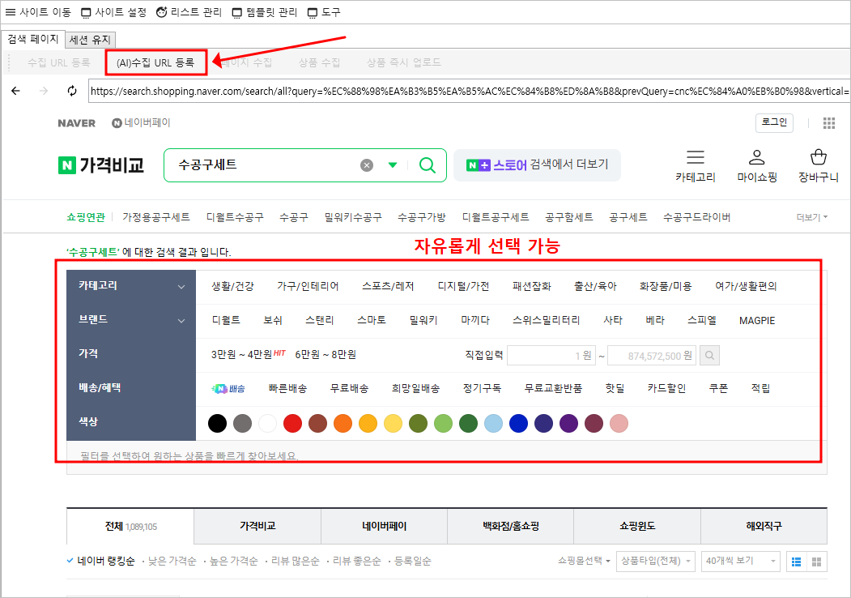Sort results by 리뷰 많은순
The image size is (851, 598).
pyautogui.click(x=296, y=561)
